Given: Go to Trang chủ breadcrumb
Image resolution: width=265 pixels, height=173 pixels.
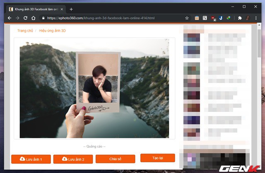Looking at the screenshot, I should point(25,31).
